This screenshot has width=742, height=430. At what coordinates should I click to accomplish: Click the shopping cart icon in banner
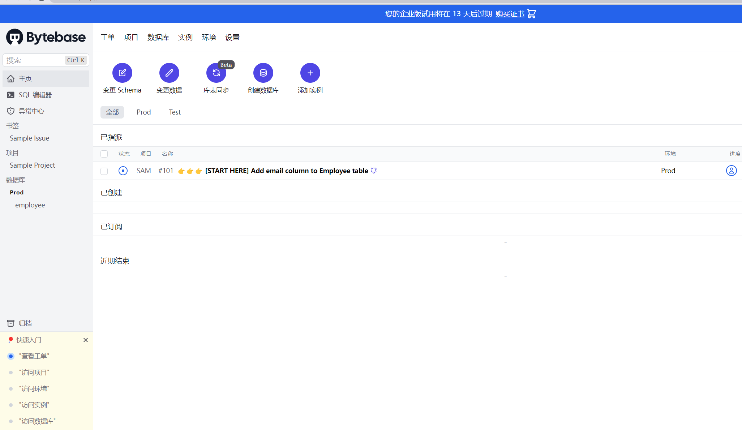[x=532, y=14]
